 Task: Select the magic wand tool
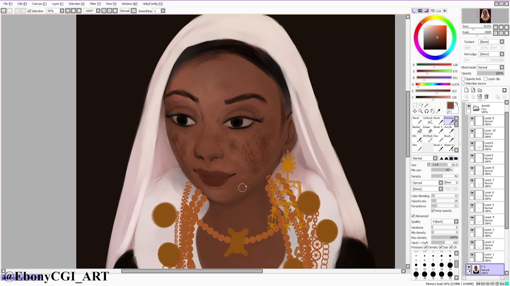click(x=426, y=105)
